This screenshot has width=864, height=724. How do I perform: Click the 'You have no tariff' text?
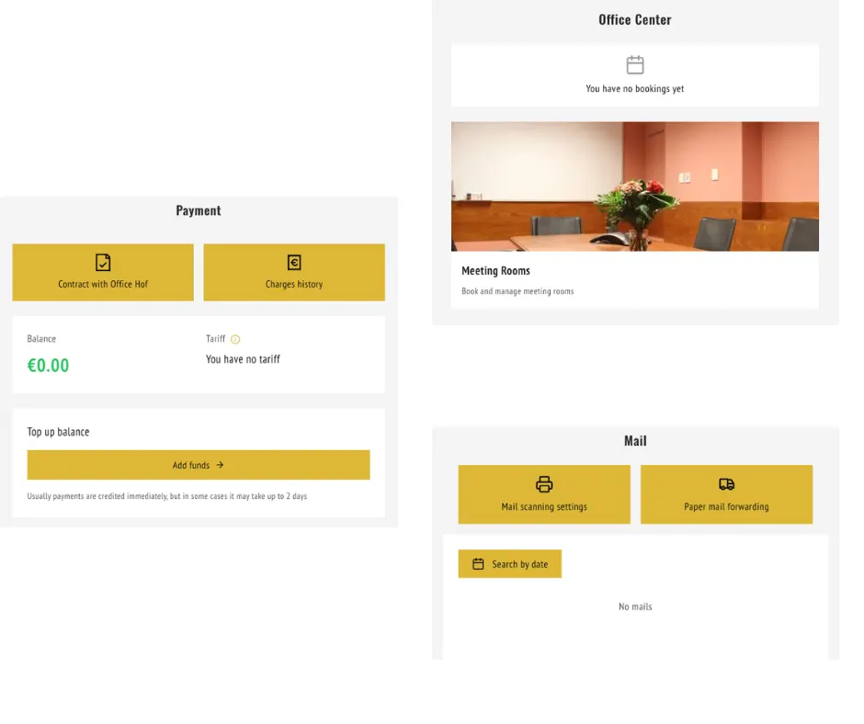(x=243, y=359)
